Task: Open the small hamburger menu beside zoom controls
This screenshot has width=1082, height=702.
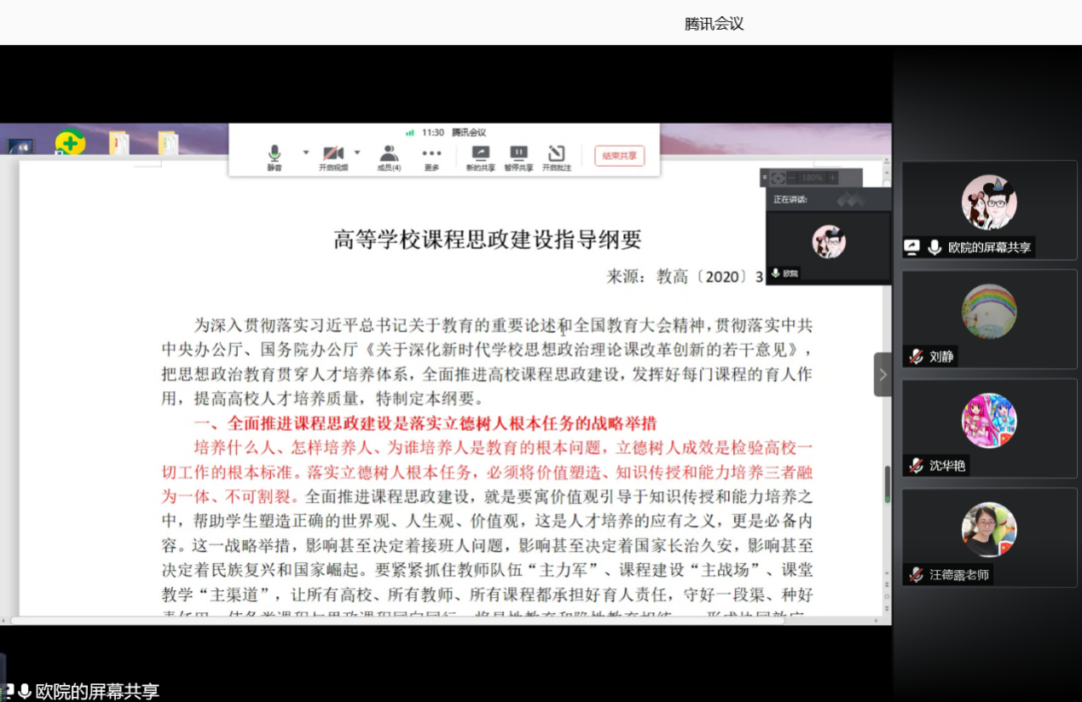Action: coord(765,177)
